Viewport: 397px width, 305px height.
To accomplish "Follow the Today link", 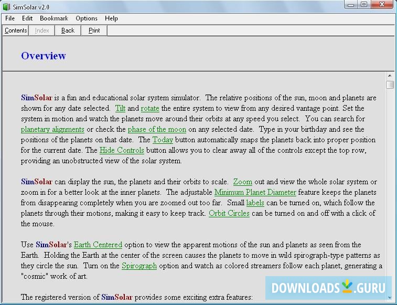I will pos(163,140).
